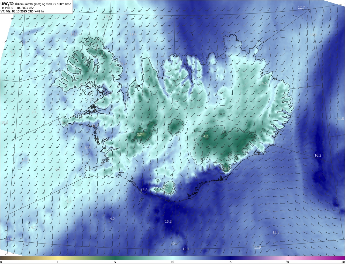Select the 12.6 value label

click(x=88, y=147)
